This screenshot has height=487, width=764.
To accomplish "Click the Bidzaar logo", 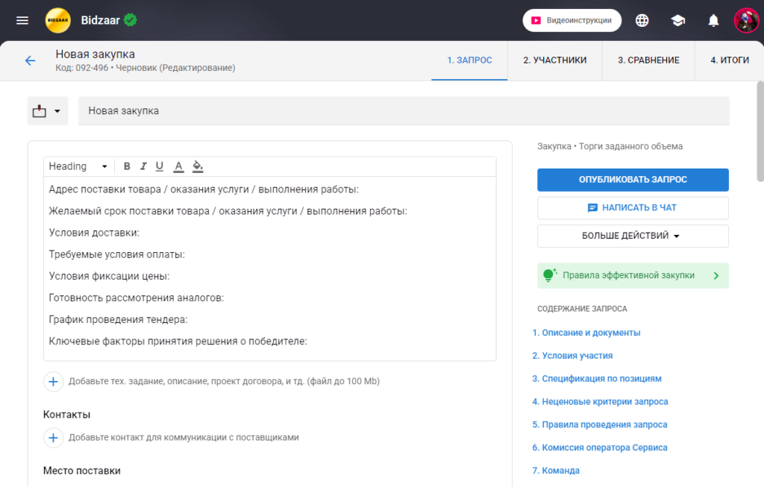I will (x=58, y=20).
